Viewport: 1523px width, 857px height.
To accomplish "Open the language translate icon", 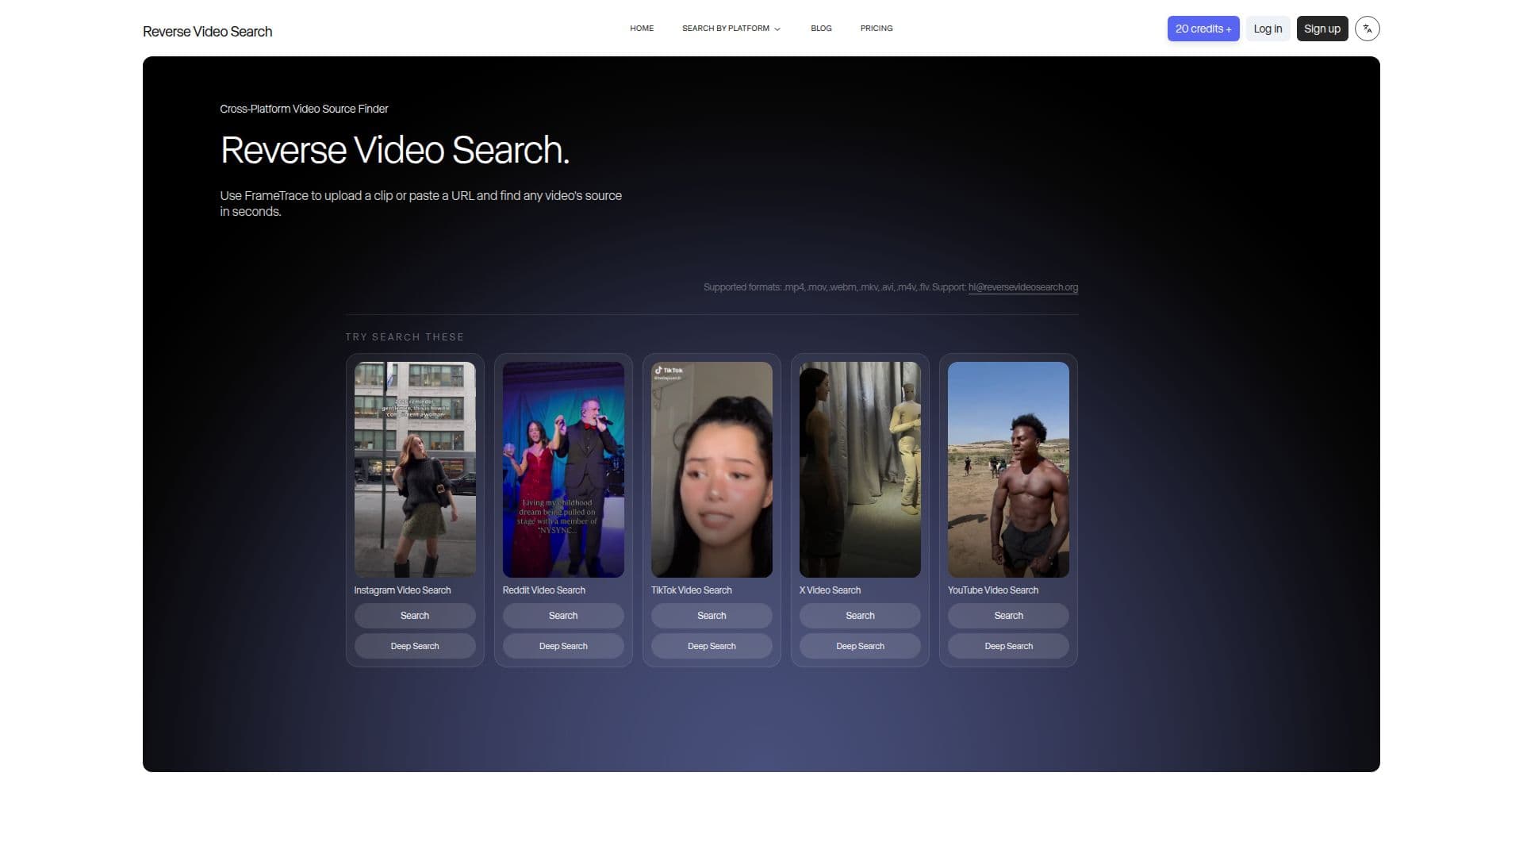I will (x=1367, y=29).
